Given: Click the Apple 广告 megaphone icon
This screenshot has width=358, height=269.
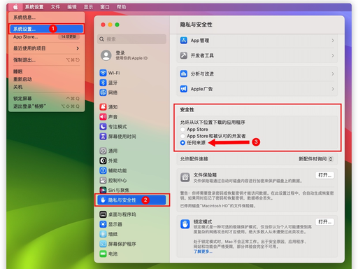Looking at the screenshot, I should (x=184, y=89).
